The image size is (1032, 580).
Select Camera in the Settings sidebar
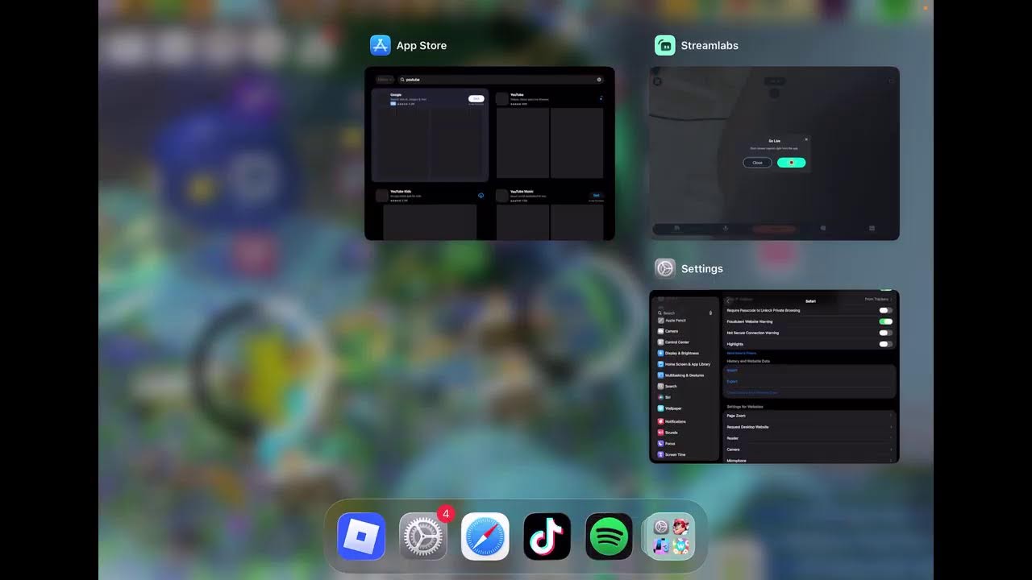685,331
